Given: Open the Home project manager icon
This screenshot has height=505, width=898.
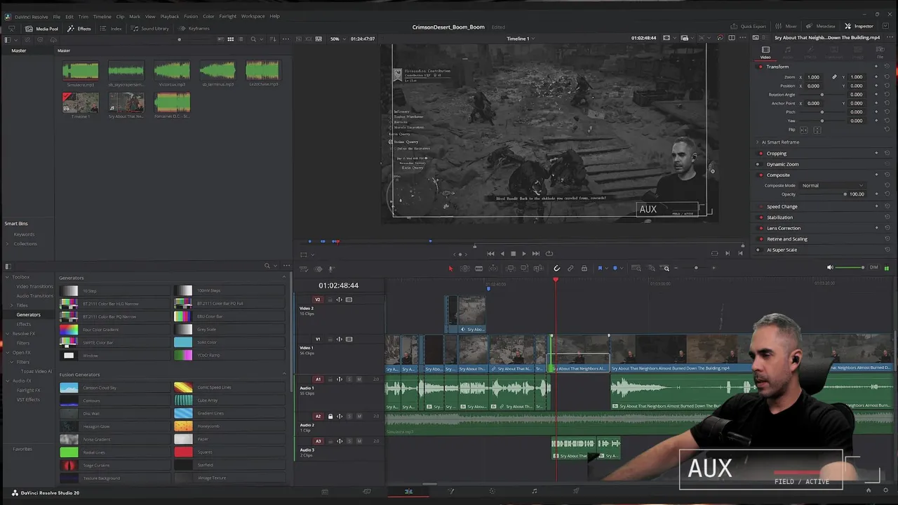Looking at the screenshot, I should (x=868, y=492).
